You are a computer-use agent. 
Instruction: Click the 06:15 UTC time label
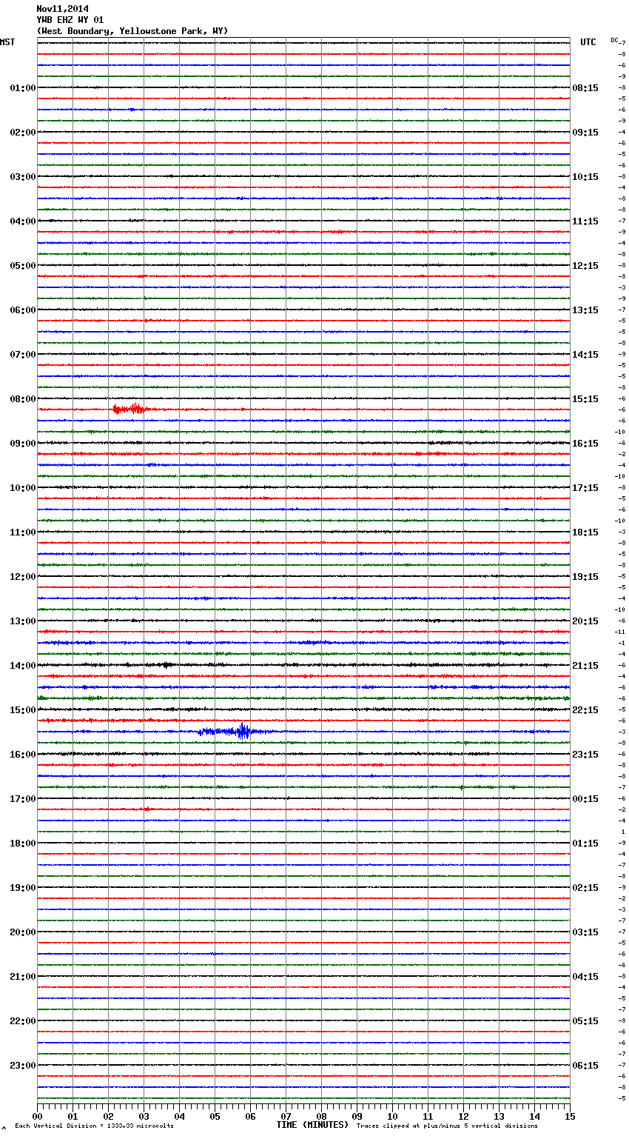pyautogui.click(x=585, y=1066)
